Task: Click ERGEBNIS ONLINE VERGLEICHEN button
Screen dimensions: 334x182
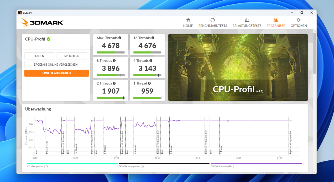Action: tap(56, 65)
